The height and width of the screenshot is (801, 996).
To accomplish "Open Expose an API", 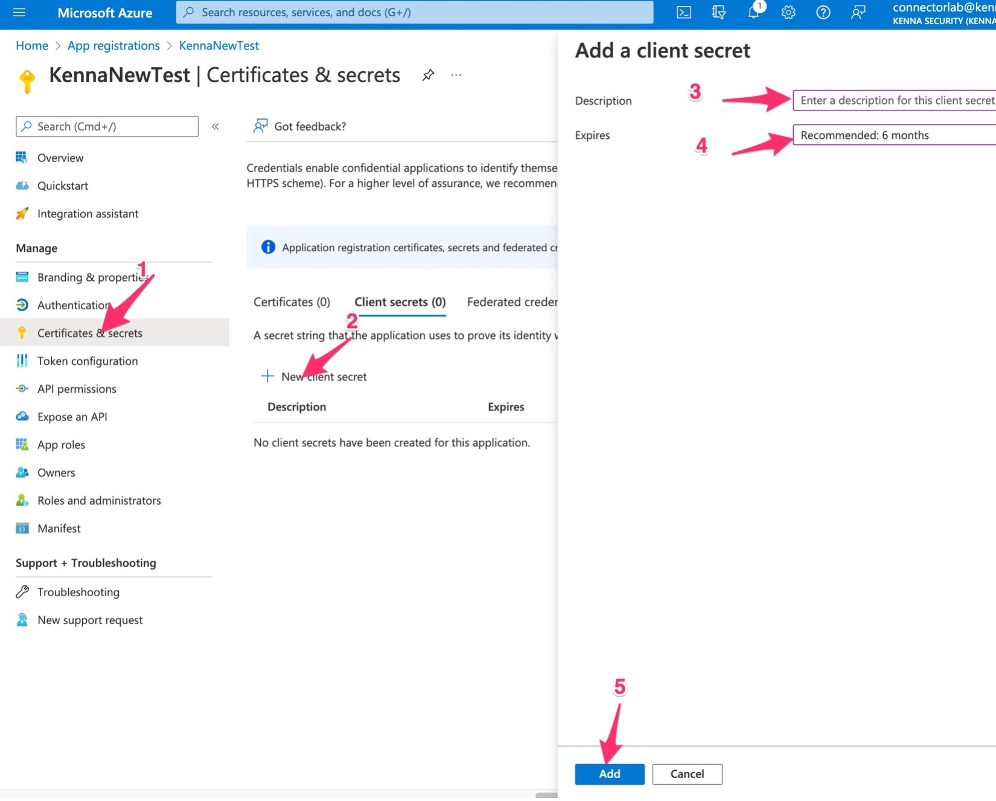I will [72, 416].
